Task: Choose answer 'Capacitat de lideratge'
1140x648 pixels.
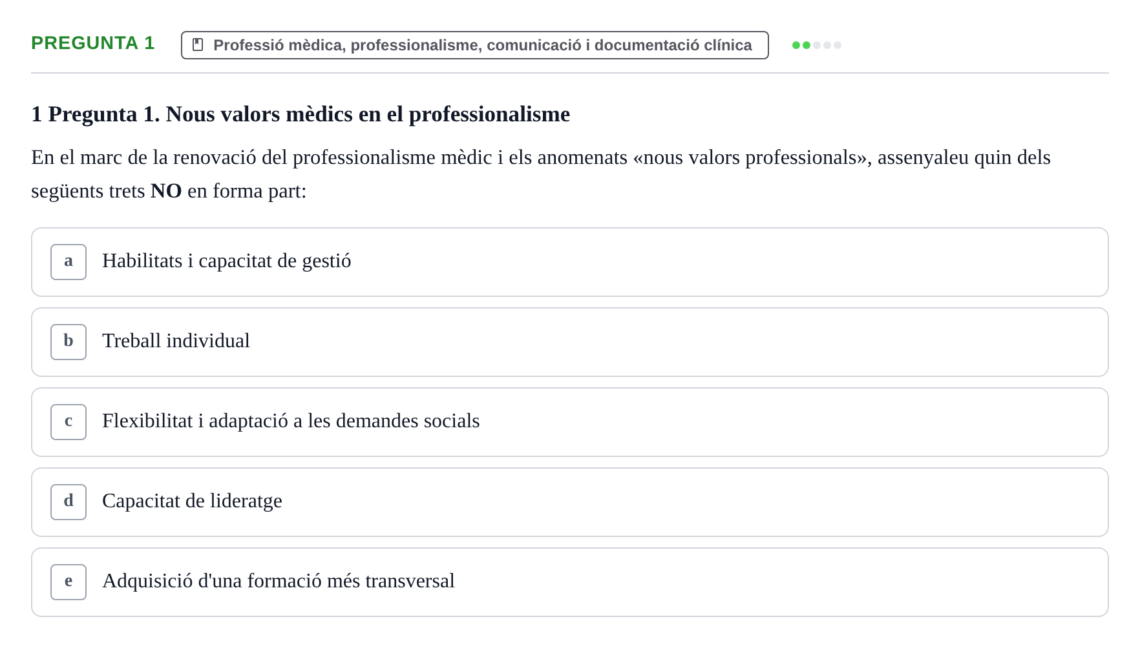Action: click(570, 502)
